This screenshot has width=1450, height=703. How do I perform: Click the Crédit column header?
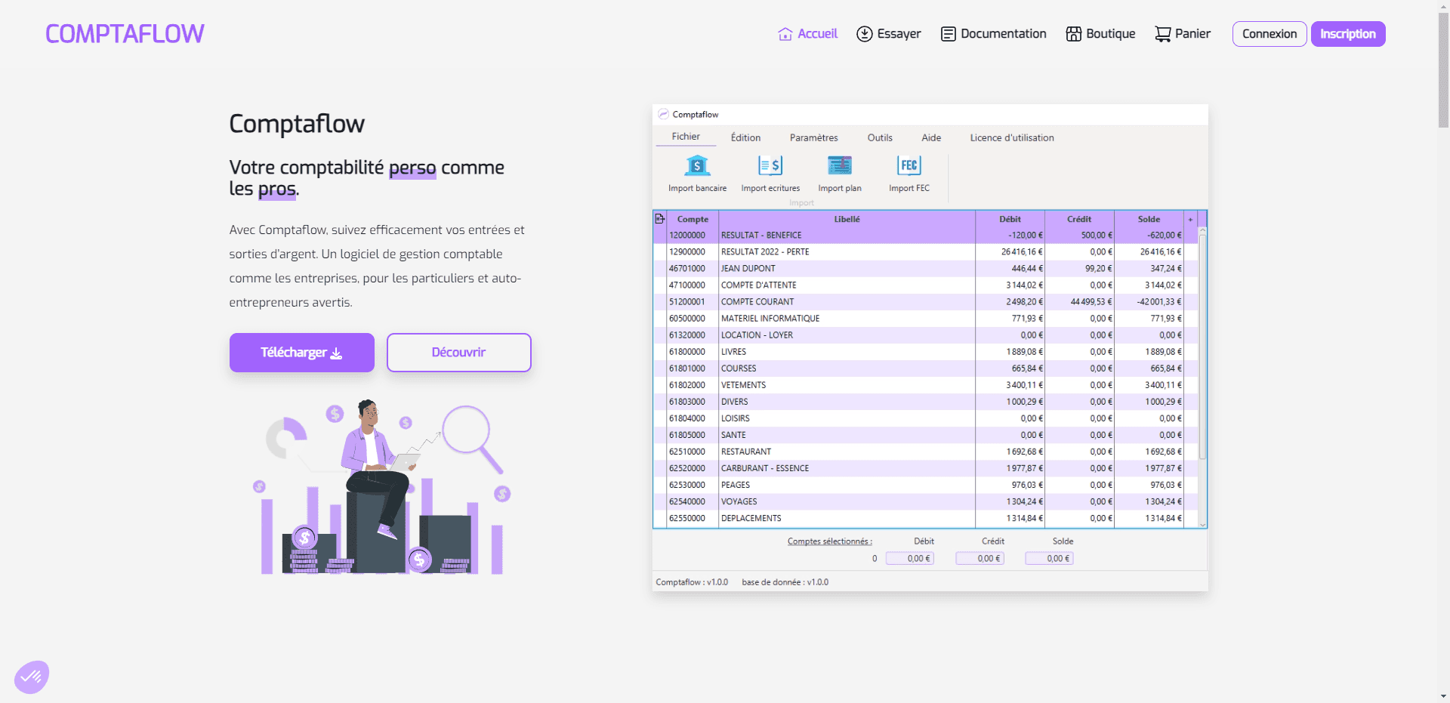coord(1079,219)
